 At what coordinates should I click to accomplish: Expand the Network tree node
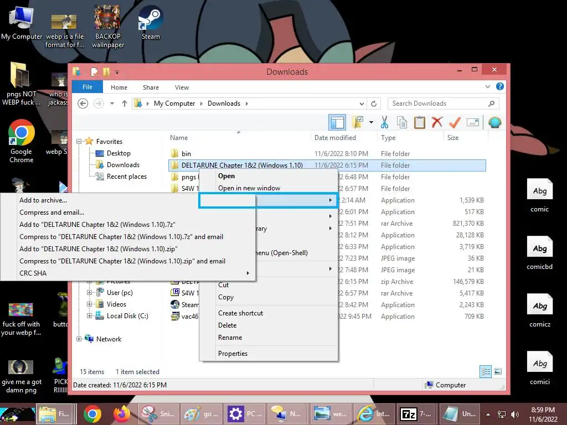[79, 339]
